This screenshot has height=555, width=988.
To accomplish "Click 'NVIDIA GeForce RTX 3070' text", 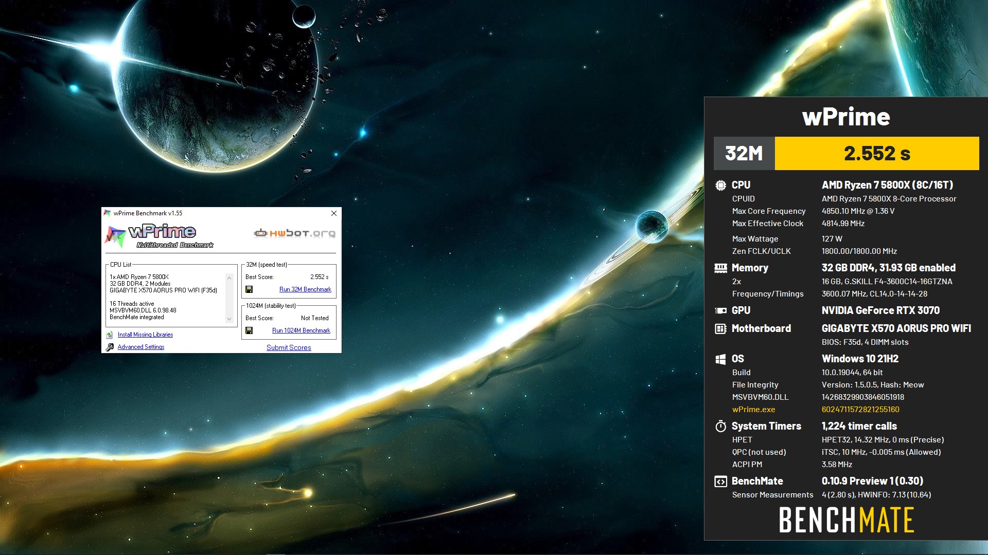I will pyautogui.click(x=880, y=310).
